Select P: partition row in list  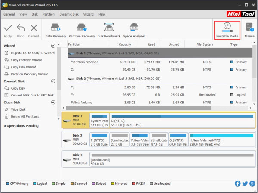[160, 87]
